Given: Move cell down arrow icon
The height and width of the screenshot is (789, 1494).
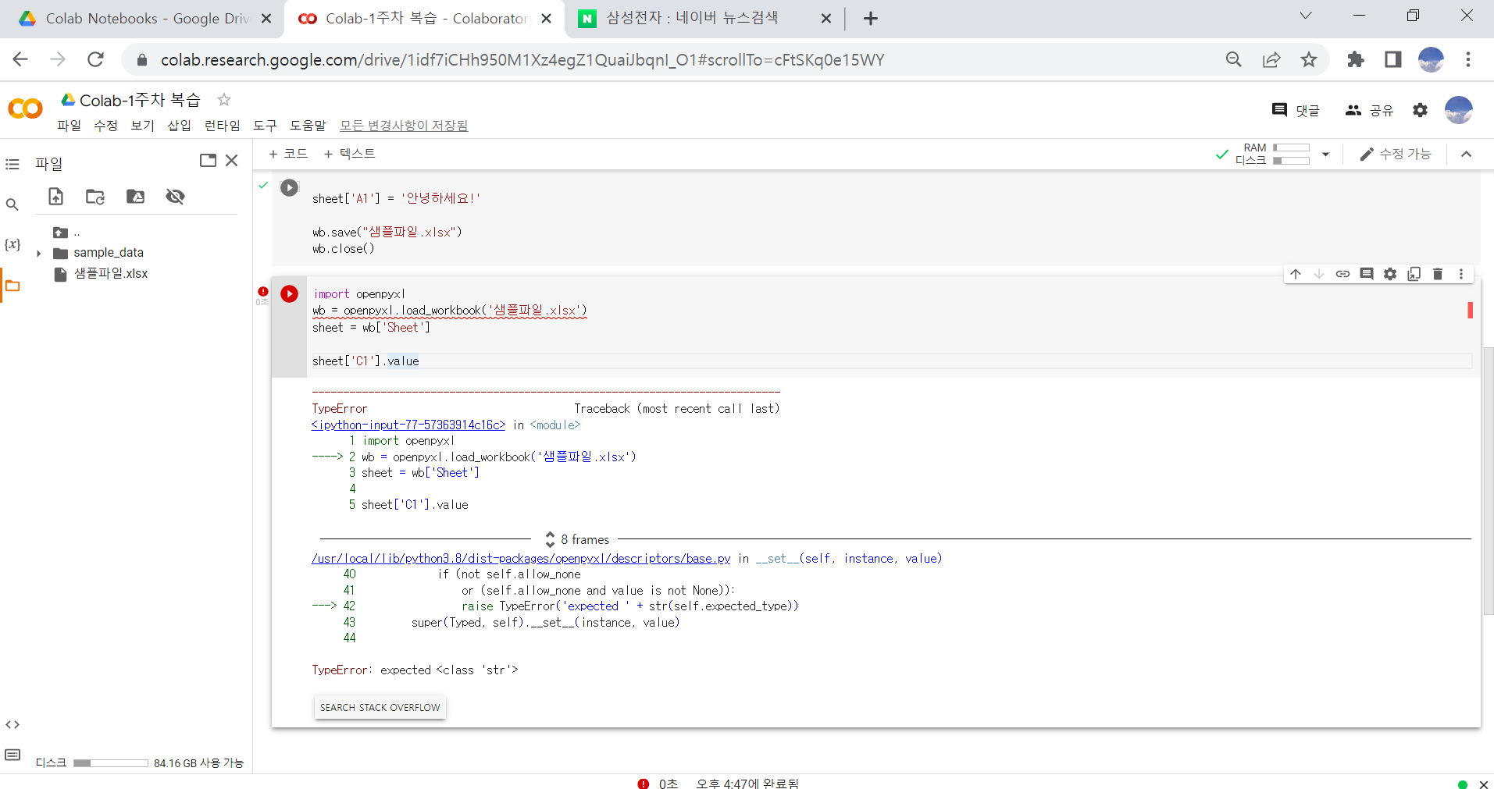Looking at the screenshot, I should [1319, 274].
